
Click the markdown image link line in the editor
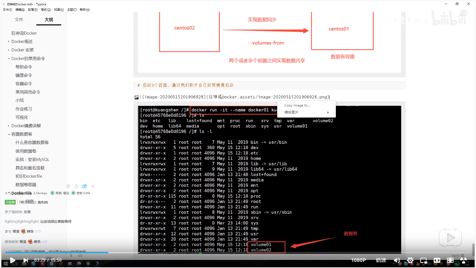tap(235, 97)
